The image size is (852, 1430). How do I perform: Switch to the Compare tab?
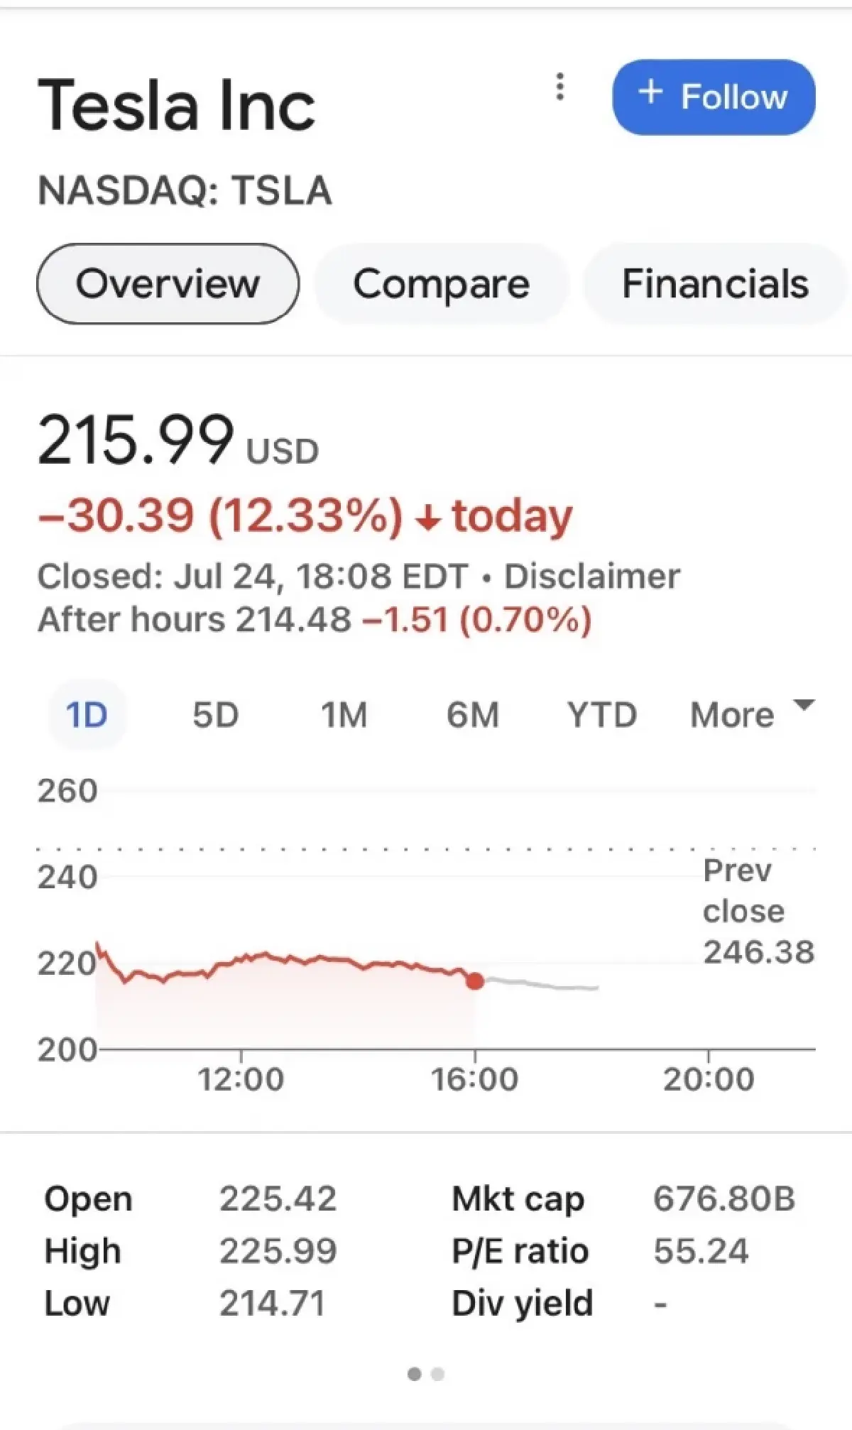pos(441,284)
